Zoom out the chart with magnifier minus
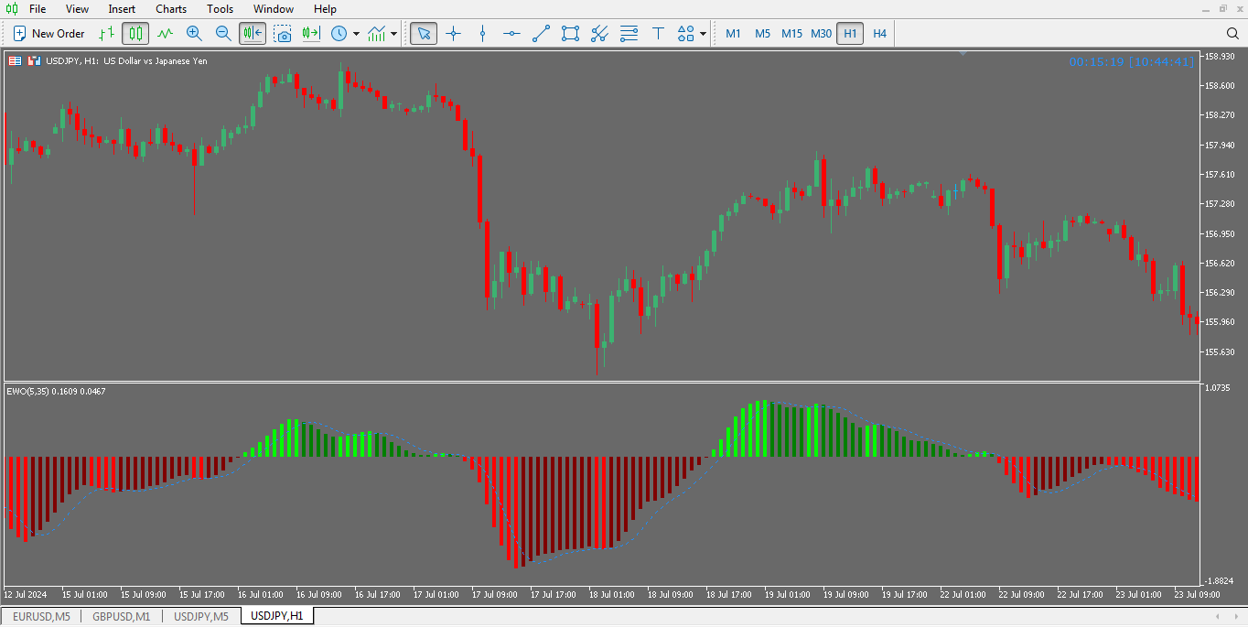1248x627 pixels. (x=223, y=34)
